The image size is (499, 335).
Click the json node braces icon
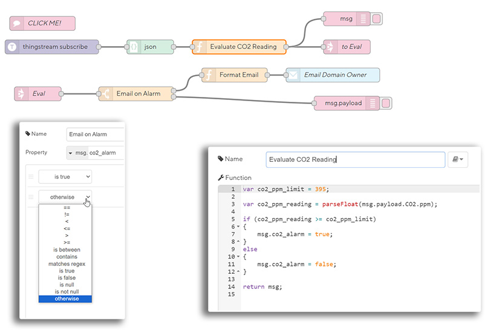click(x=134, y=47)
